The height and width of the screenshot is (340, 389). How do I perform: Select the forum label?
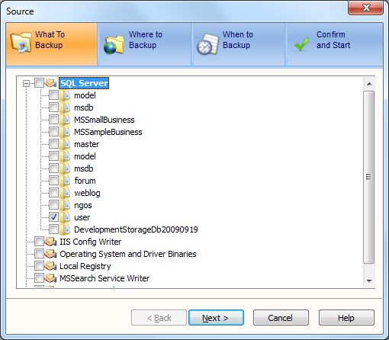click(x=85, y=181)
